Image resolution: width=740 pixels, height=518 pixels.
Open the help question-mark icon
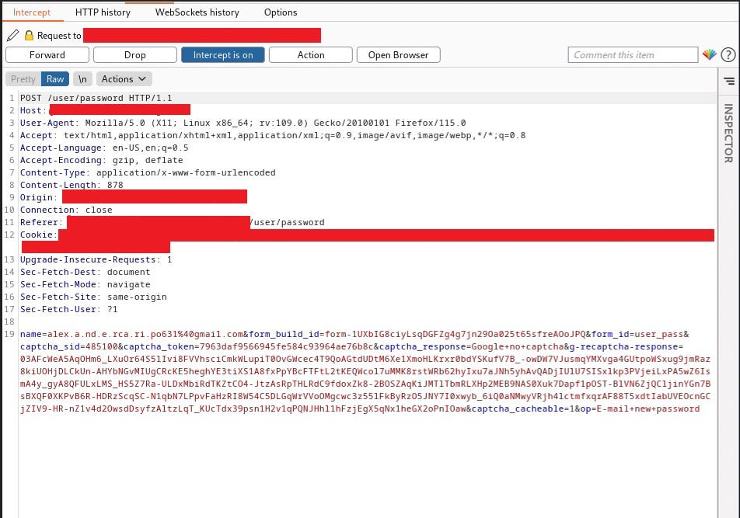coord(728,54)
